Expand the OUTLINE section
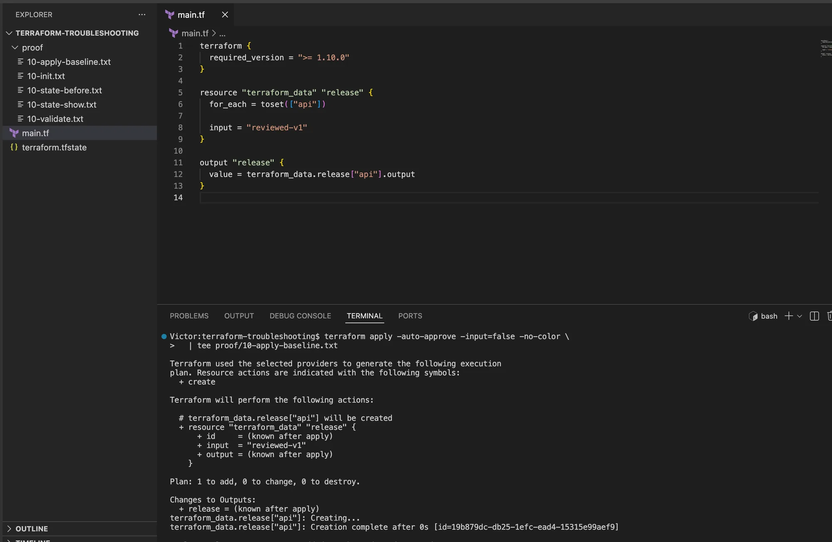The width and height of the screenshot is (832, 542). click(32, 529)
